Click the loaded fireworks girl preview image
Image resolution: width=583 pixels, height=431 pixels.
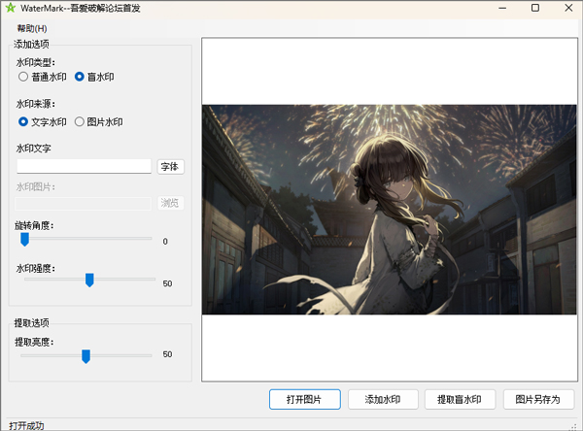click(390, 210)
